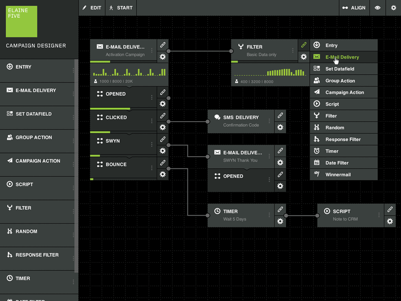Select E-Mail Delivery from the popup menu

pyautogui.click(x=342, y=57)
